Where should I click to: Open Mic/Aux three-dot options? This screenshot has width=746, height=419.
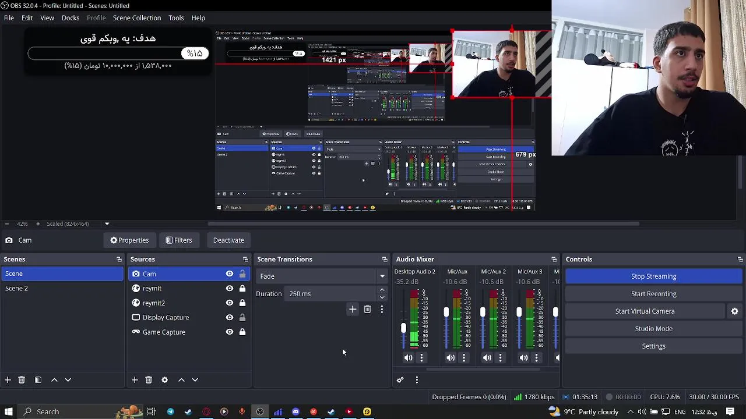464,358
